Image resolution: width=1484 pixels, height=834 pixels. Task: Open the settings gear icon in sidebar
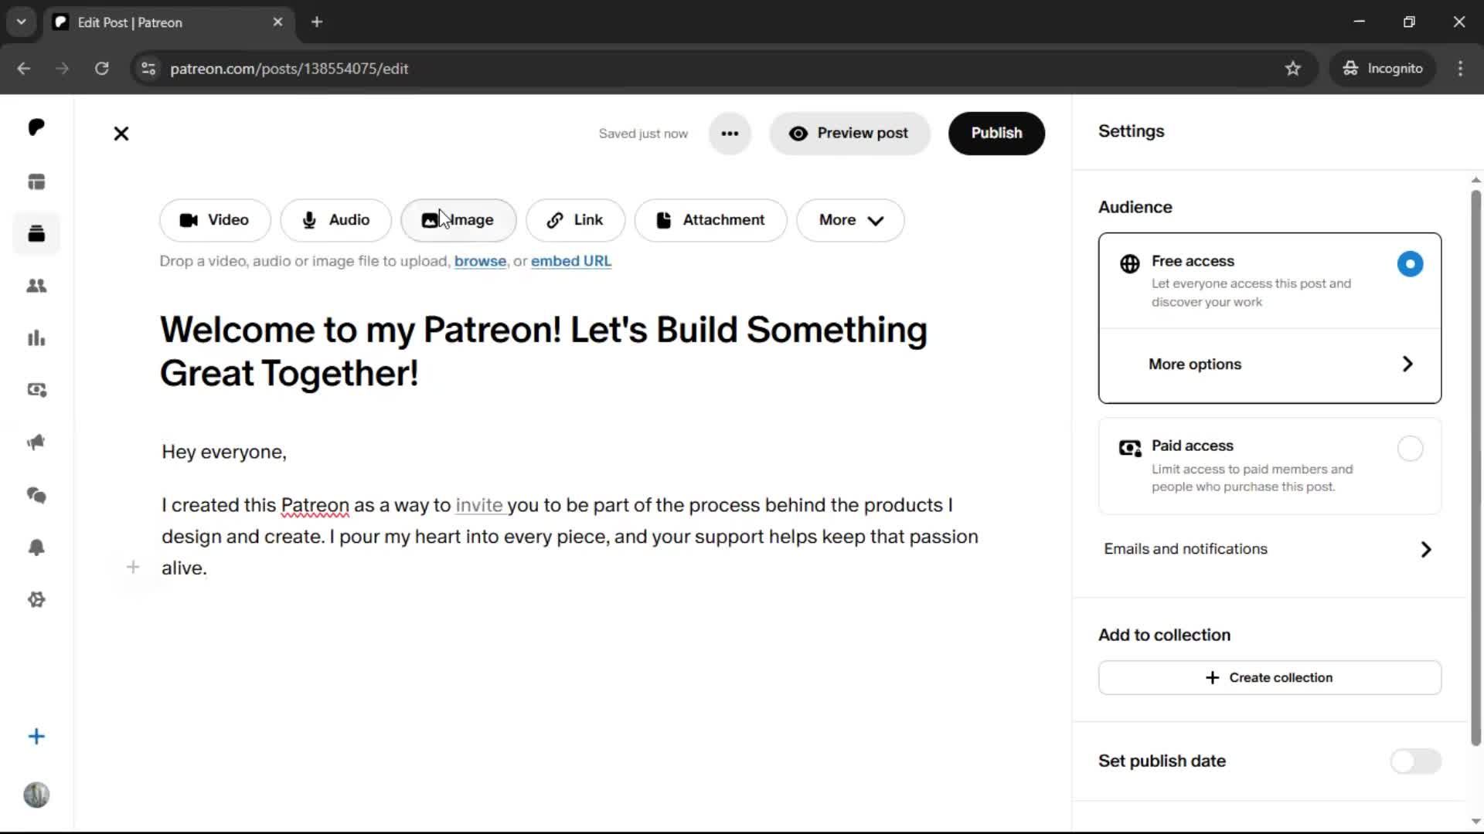tap(36, 600)
